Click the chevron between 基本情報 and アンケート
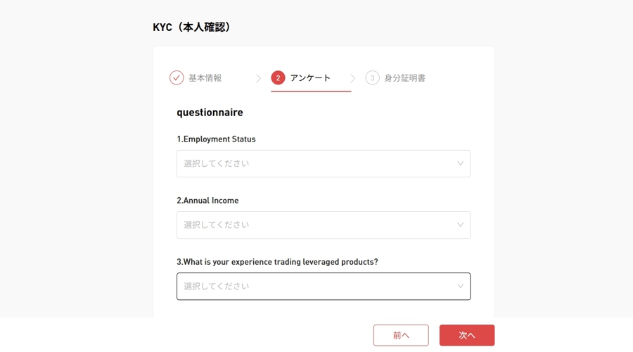633x352 pixels. tap(258, 78)
